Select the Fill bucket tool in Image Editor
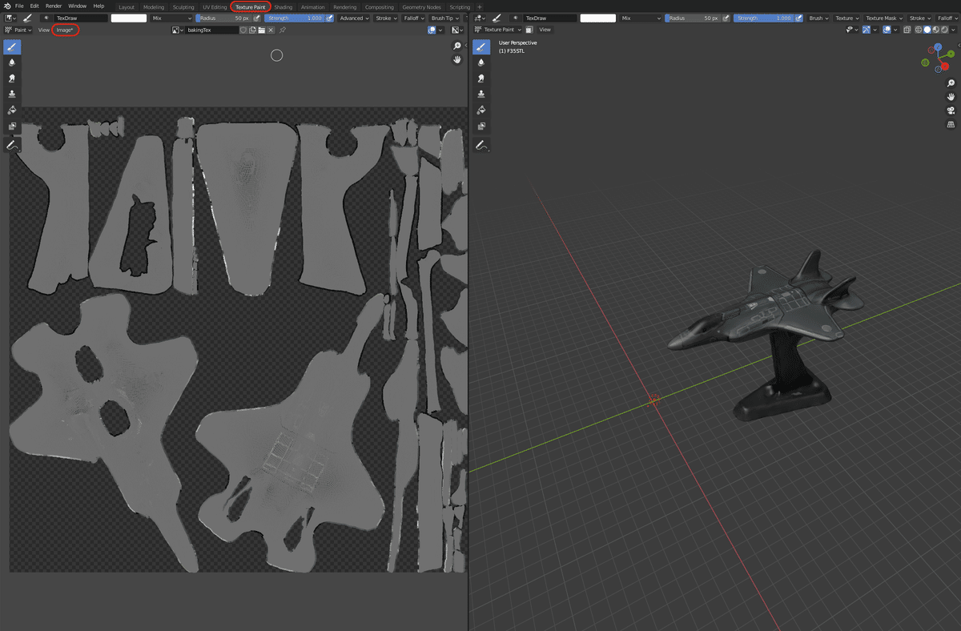Image resolution: width=961 pixels, height=631 pixels. (x=12, y=111)
